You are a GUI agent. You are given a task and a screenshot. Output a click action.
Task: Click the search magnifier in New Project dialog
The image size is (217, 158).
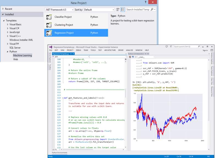coord(152,10)
